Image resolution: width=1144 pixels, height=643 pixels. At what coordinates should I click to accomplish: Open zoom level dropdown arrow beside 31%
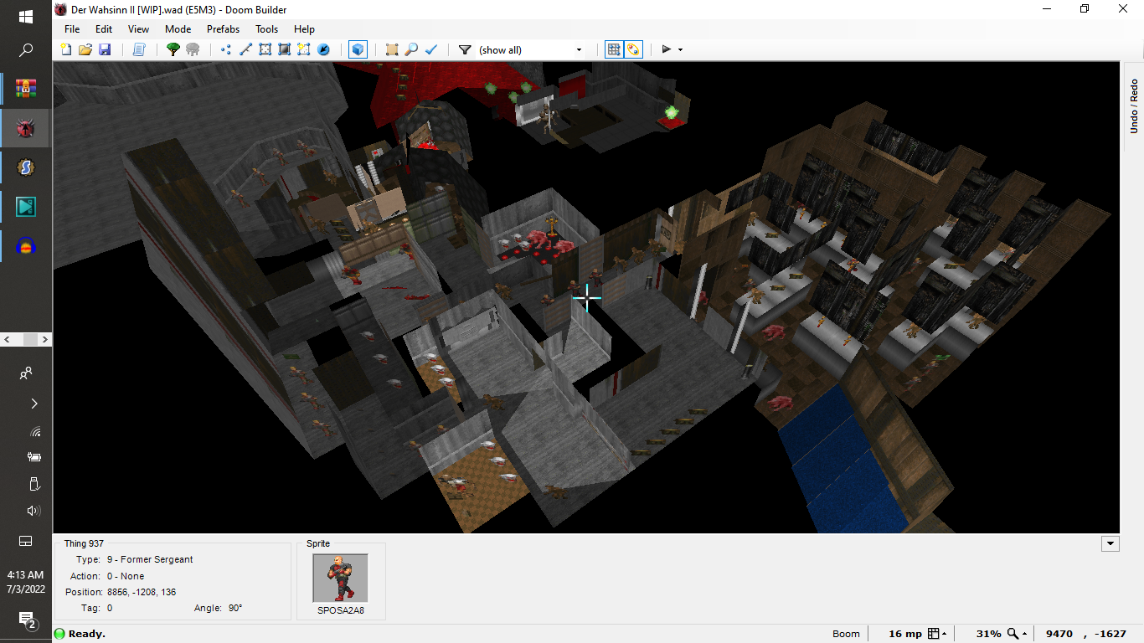1024,634
